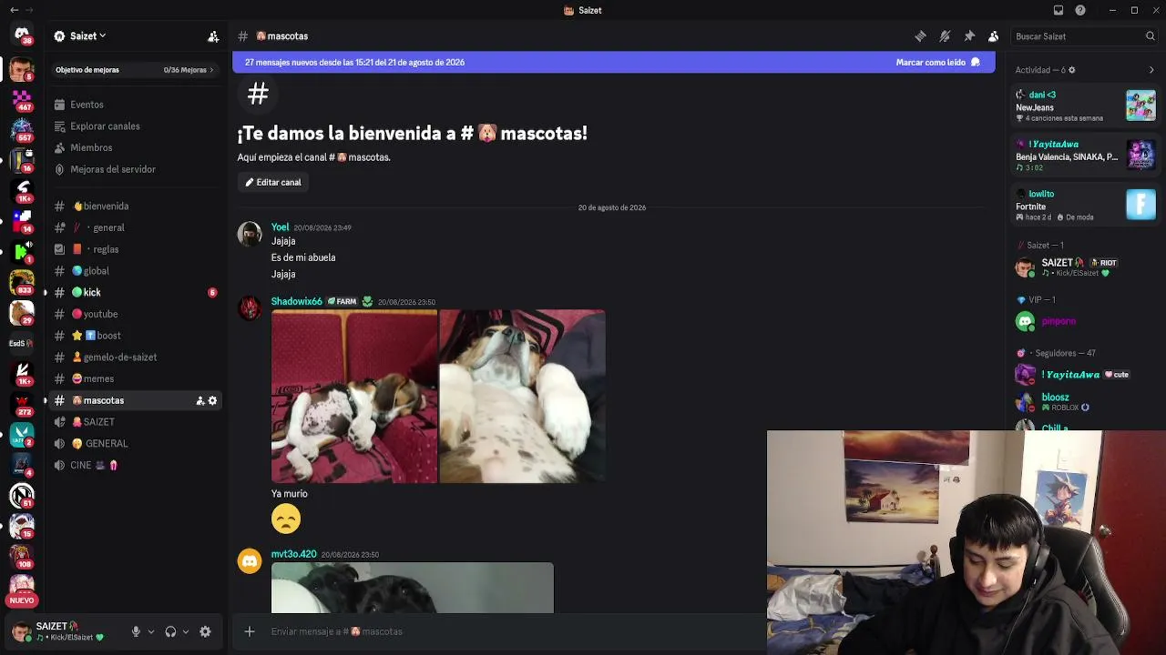Expand headphone output options arrow
This screenshot has width=1166, height=655.
185,631
